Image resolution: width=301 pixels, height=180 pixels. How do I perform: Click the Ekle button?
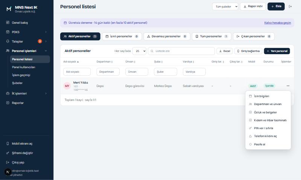point(276,6)
